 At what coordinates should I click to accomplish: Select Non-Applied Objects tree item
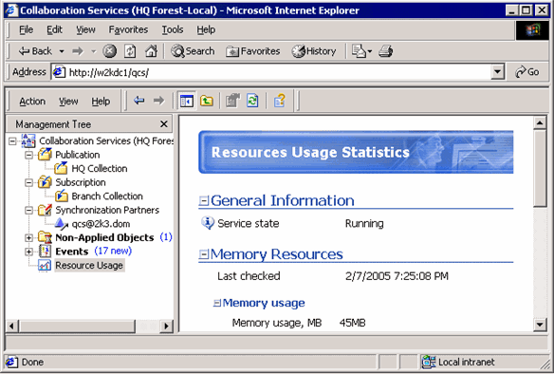[x=104, y=237]
